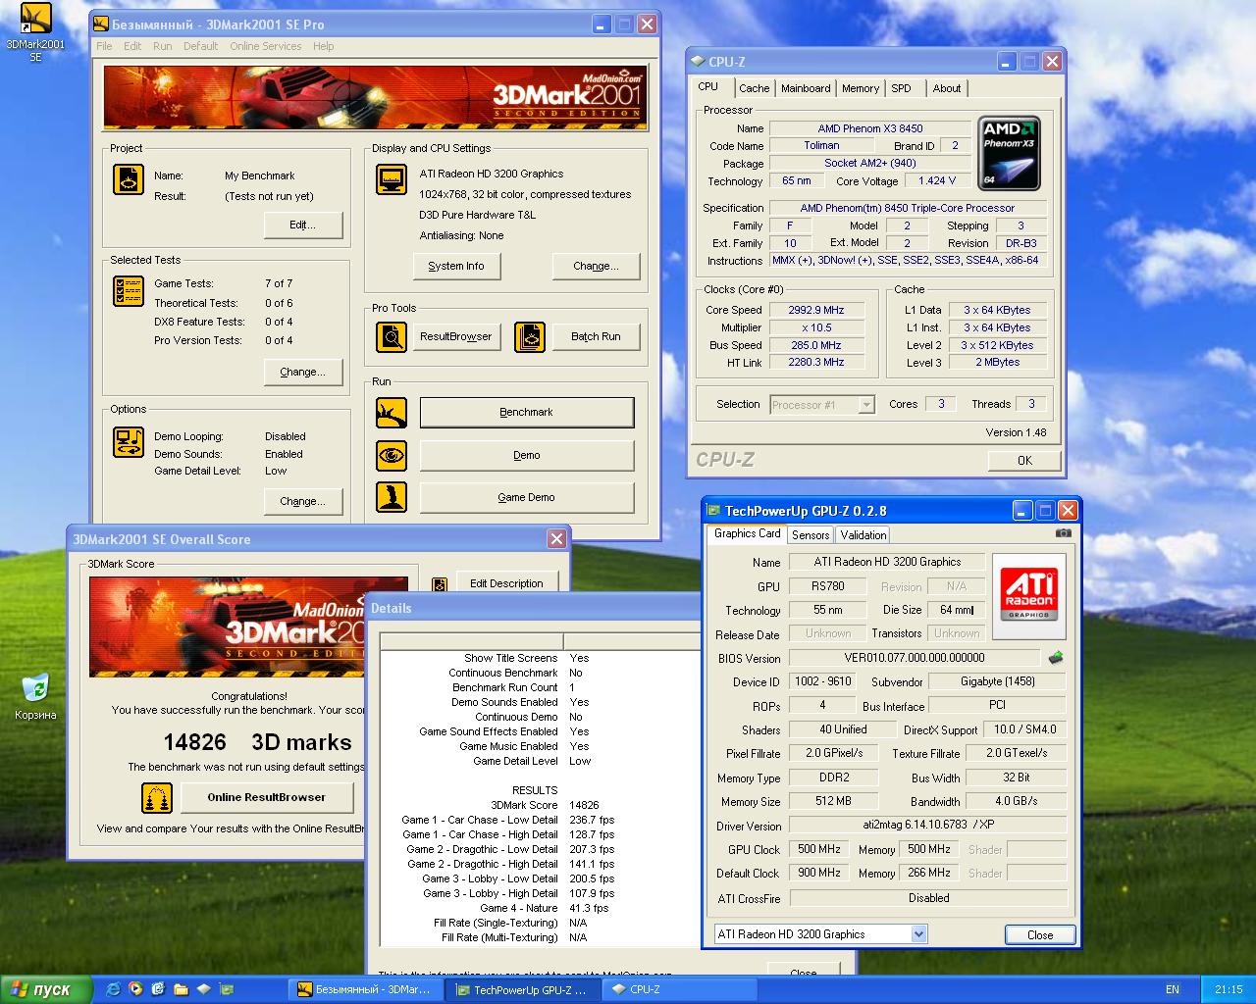Click Close button in GPU-Z
The width and height of the screenshot is (1256, 1004).
coord(1040,934)
